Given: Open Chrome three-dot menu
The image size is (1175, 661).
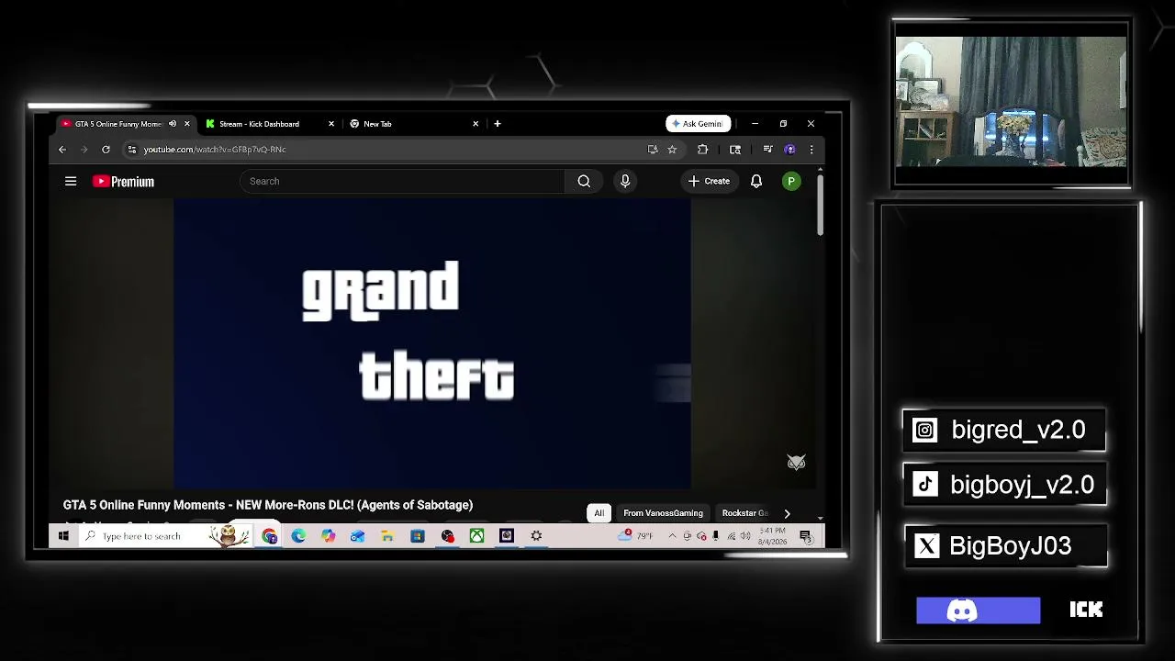Looking at the screenshot, I should point(811,150).
